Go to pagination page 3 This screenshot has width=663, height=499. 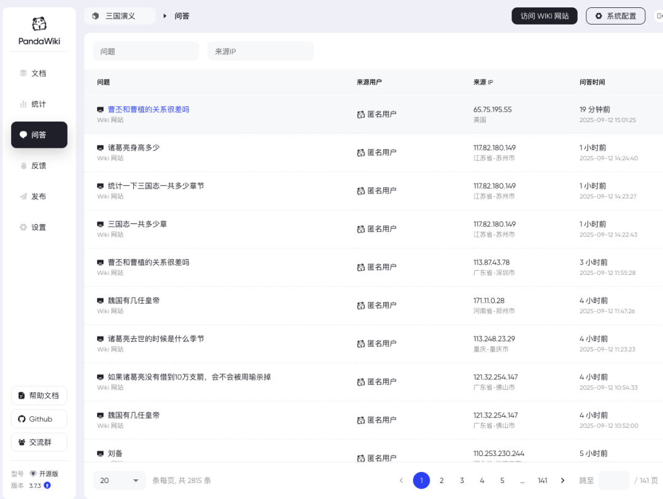[462, 481]
